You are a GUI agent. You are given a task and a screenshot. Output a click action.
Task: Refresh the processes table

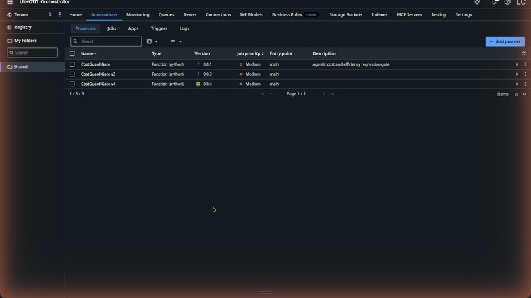(524, 53)
